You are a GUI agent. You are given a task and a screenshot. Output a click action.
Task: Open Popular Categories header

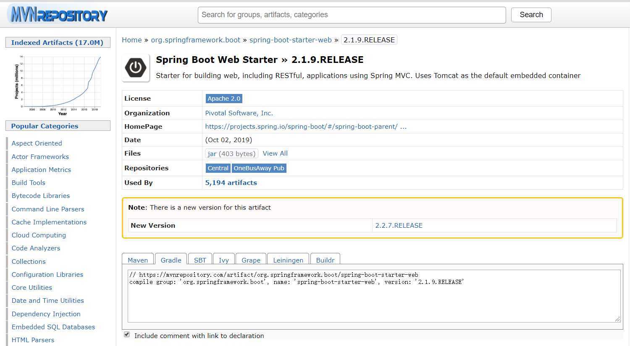(58, 126)
